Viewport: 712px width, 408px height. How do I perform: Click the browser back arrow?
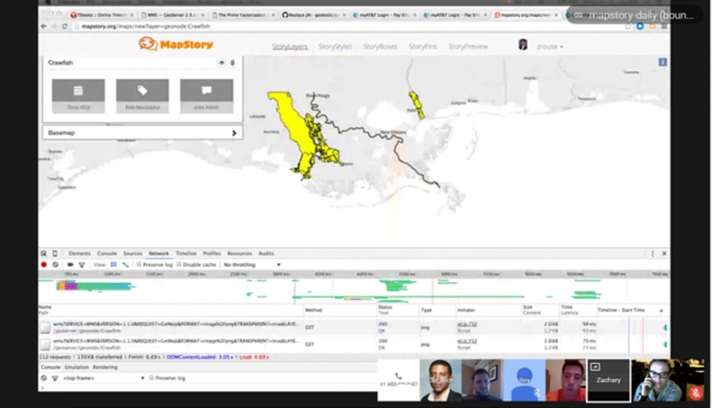click(44, 26)
